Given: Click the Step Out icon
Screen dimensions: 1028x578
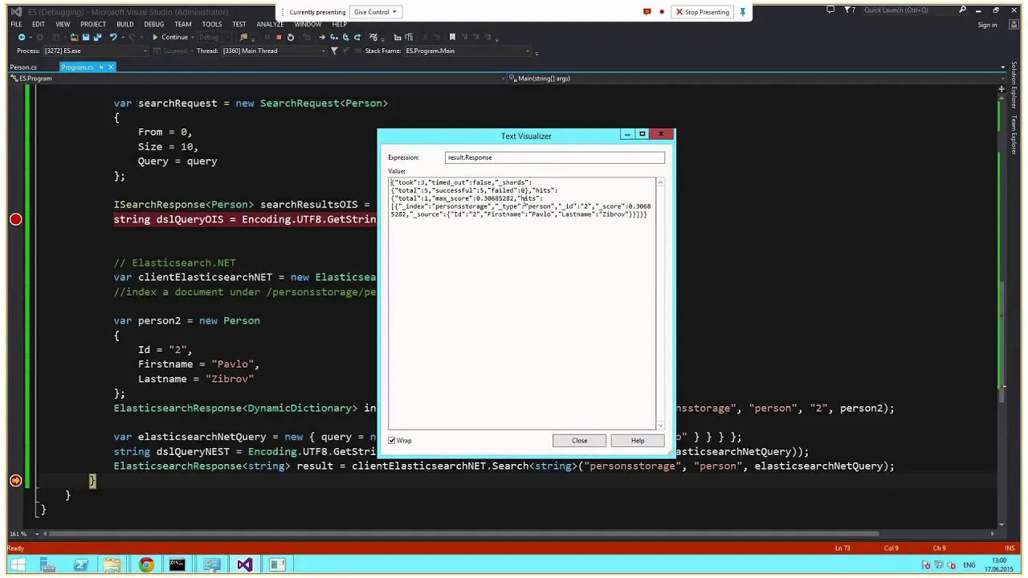Looking at the screenshot, I should click(357, 37).
